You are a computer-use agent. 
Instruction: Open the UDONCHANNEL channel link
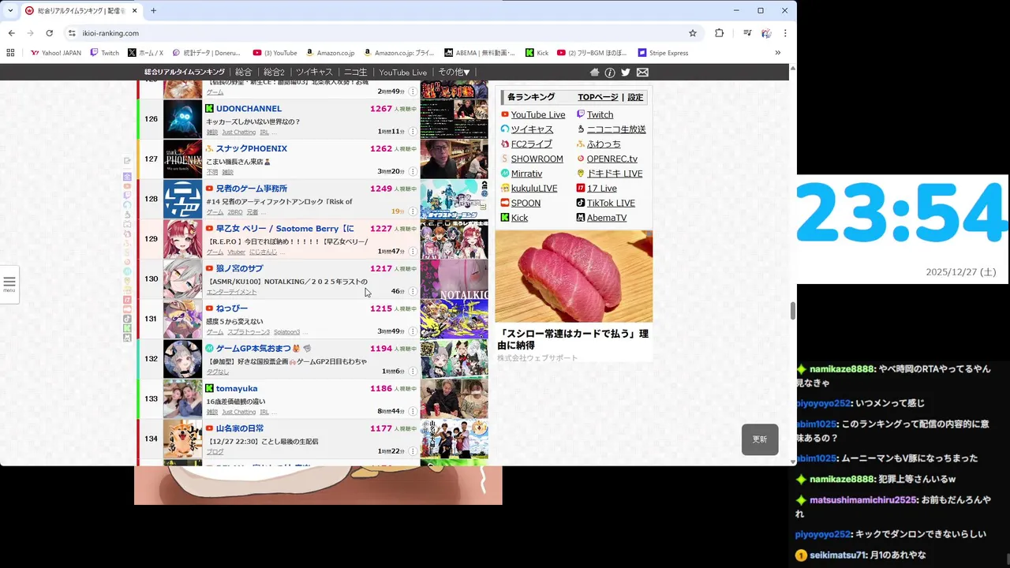click(249, 109)
